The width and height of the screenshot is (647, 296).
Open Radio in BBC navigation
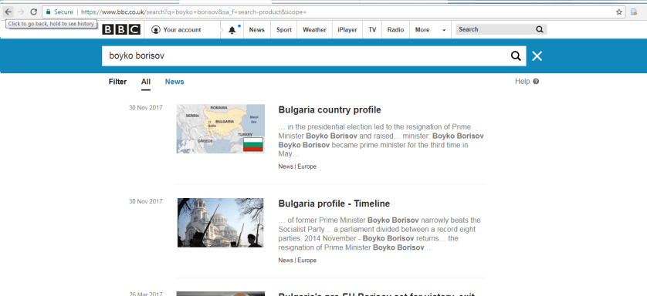[395, 29]
